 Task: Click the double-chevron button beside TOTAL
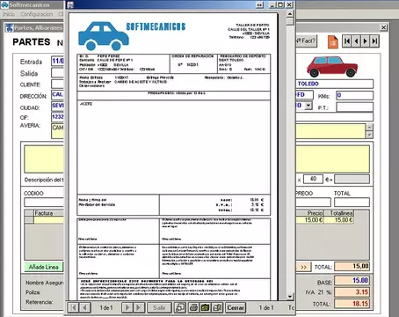coord(303,267)
